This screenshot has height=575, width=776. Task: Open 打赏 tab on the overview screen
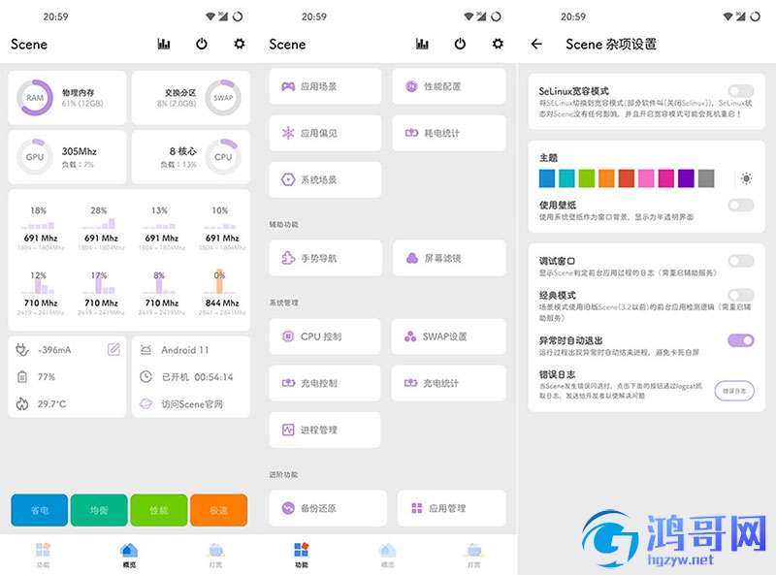215,555
